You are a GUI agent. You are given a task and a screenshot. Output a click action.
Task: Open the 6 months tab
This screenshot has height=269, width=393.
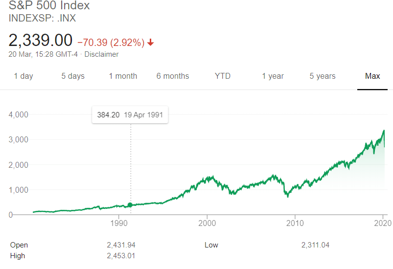[173, 76]
